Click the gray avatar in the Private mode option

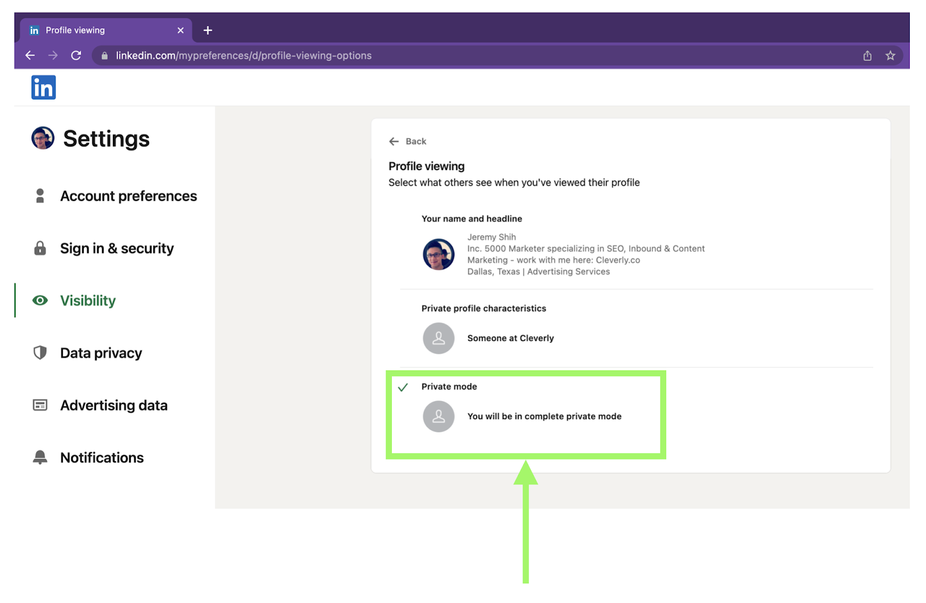[x=439, y=416]
